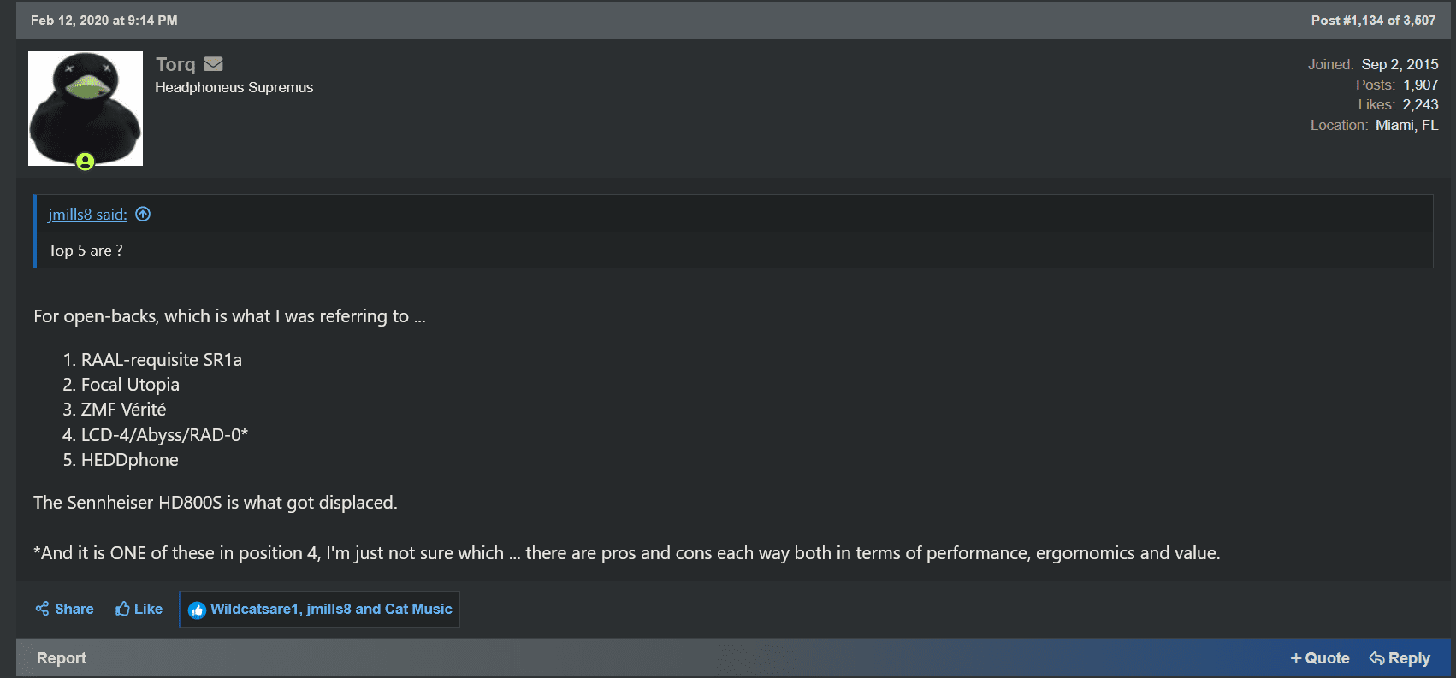Open the jmills8 said quote link
This screenshot has width=1456, height=678.
(x=87, y=215)
